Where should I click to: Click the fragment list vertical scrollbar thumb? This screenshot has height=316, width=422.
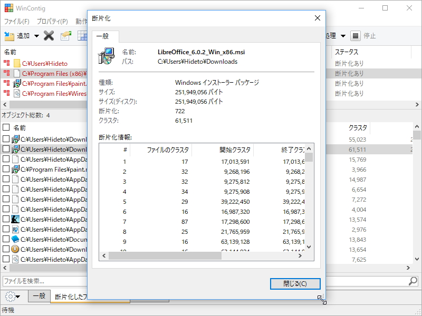click(x=309, y=157)
